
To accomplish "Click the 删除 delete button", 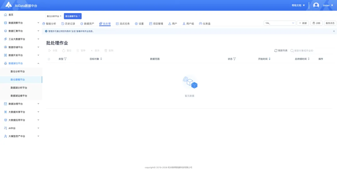I will [x=109, y=51].
